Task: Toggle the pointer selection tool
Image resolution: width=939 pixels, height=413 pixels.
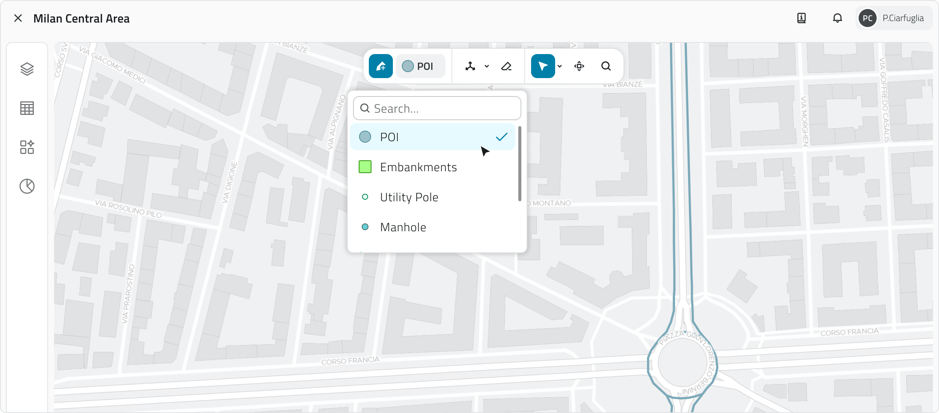Action: coord(543,66)
